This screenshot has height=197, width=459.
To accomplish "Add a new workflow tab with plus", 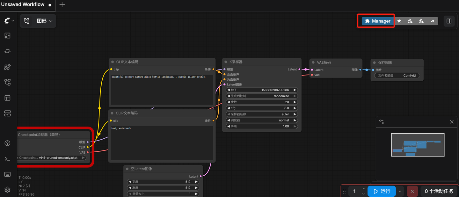I will (62, 4).
